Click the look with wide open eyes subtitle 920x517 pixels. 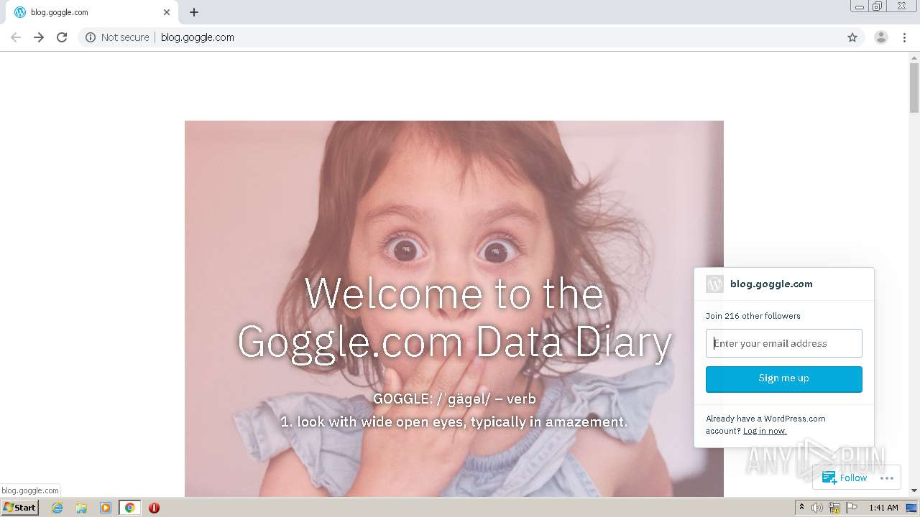pos(454,421)
